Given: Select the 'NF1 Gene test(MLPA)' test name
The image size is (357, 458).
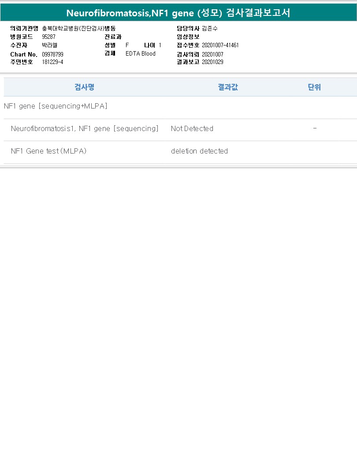Looking at the screenshot, I should pyautogui.click(x=49, y=151).
